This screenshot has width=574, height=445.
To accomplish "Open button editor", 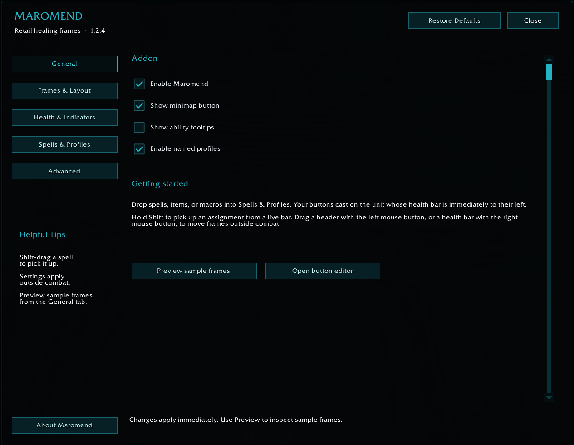I will [323, 271].
